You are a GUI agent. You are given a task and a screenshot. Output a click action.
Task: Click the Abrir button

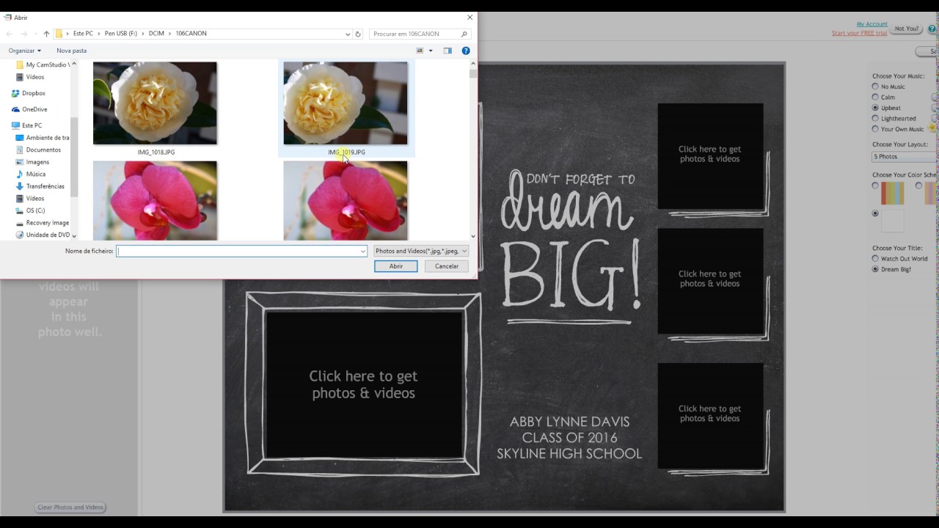(396, 266)
